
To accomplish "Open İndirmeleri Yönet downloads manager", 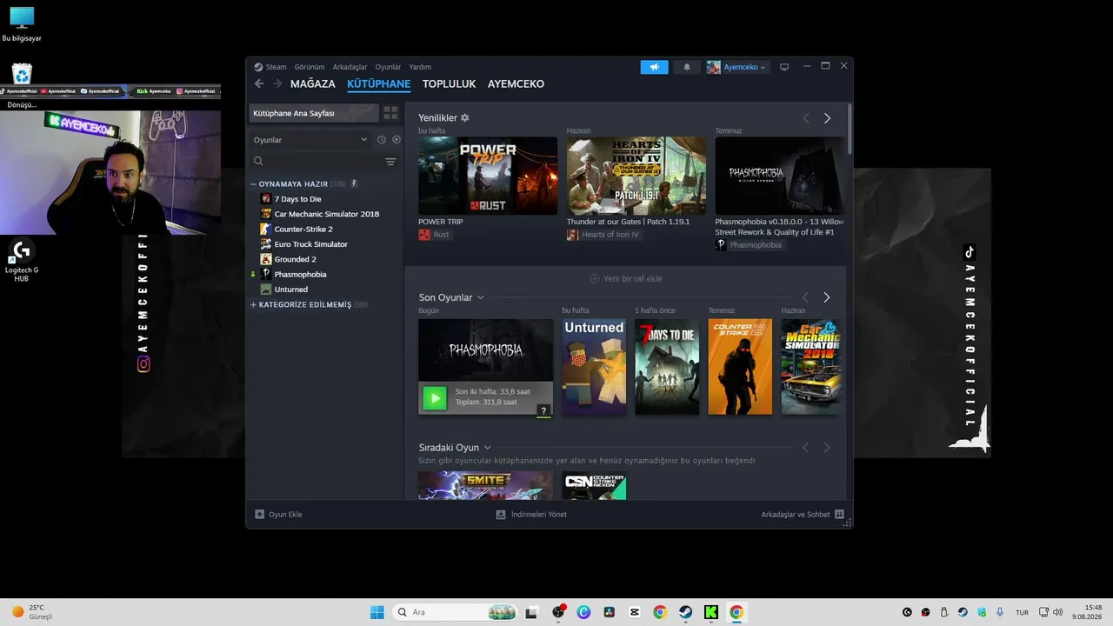I will [531, 514].
